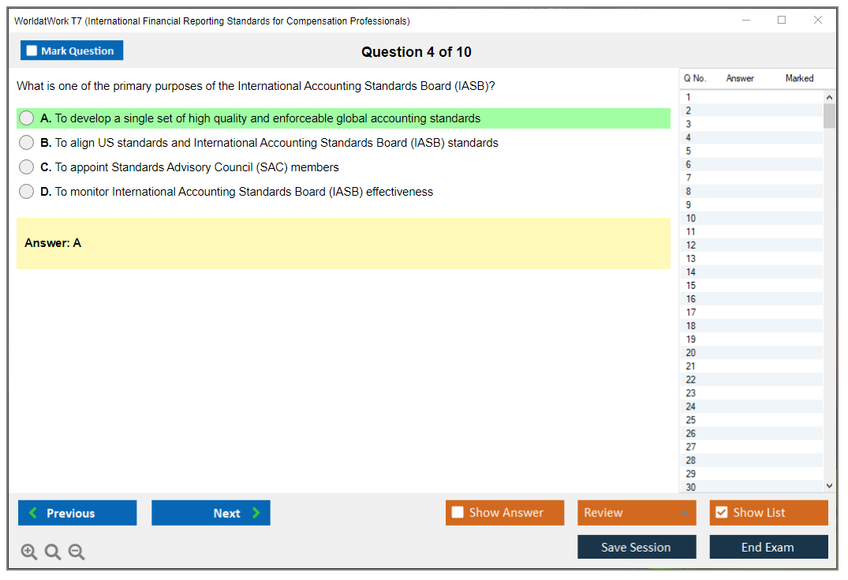Image resolution: width=848 pixels, height=580 pixels.
Task: Choose option B about aligning US standards
Action: click(27, 143)
